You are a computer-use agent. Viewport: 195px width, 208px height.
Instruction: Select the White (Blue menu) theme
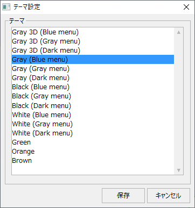pyautogui.click(x=93, y=114)
